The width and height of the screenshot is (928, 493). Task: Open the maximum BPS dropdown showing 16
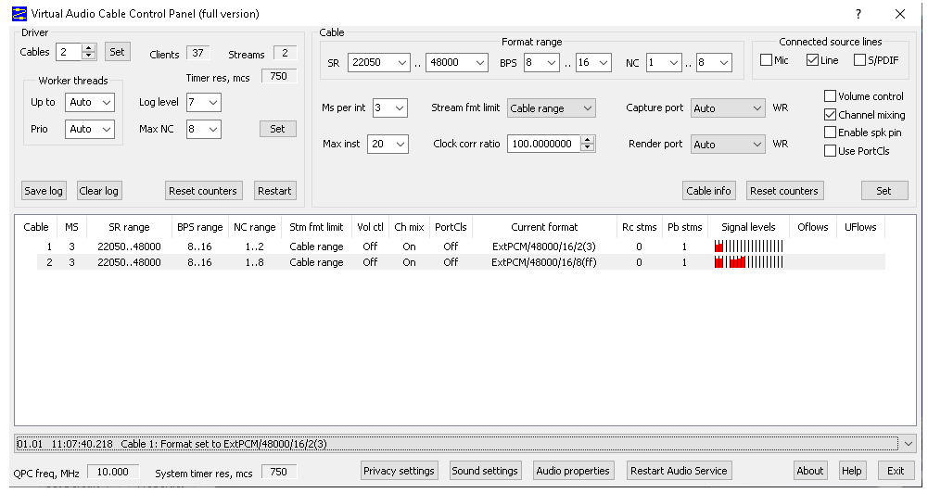[593, 62]
